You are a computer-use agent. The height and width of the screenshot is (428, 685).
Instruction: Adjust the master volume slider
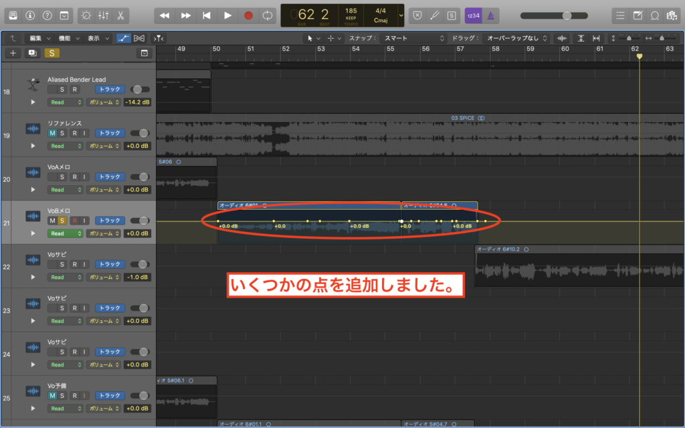(x=567, y=15)
